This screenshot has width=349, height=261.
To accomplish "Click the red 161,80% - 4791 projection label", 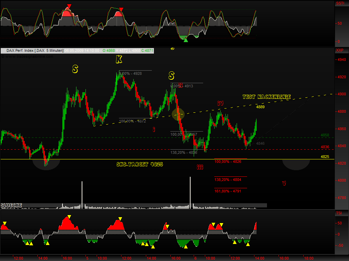I will [x=228, y=191].
